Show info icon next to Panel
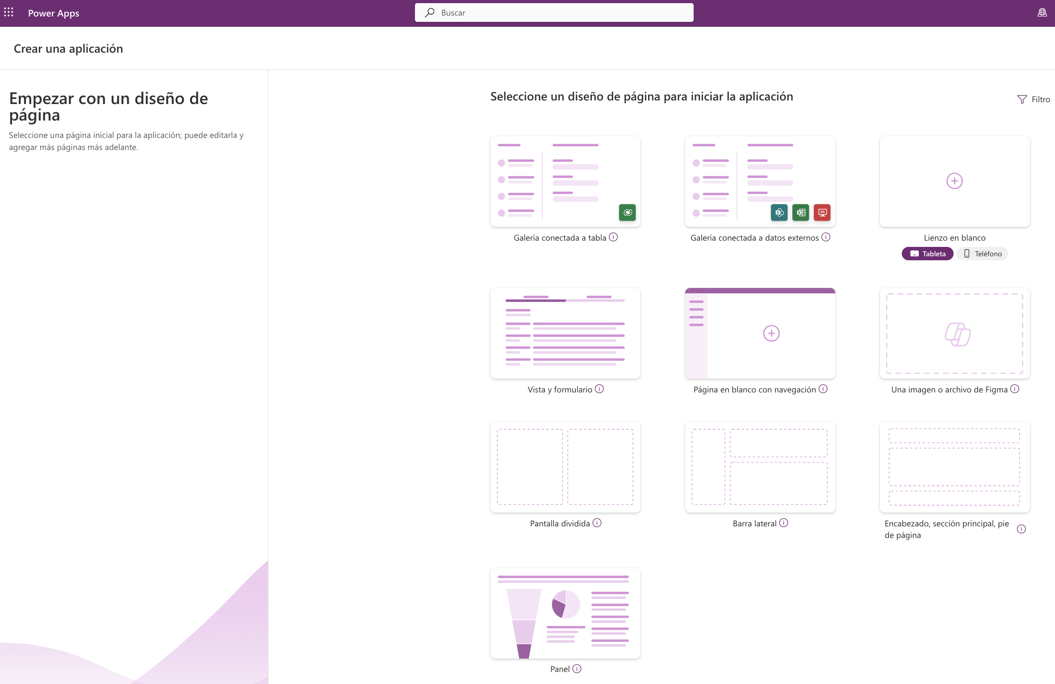This screenshot has height=684, width=1055. [x=577, y=668]
